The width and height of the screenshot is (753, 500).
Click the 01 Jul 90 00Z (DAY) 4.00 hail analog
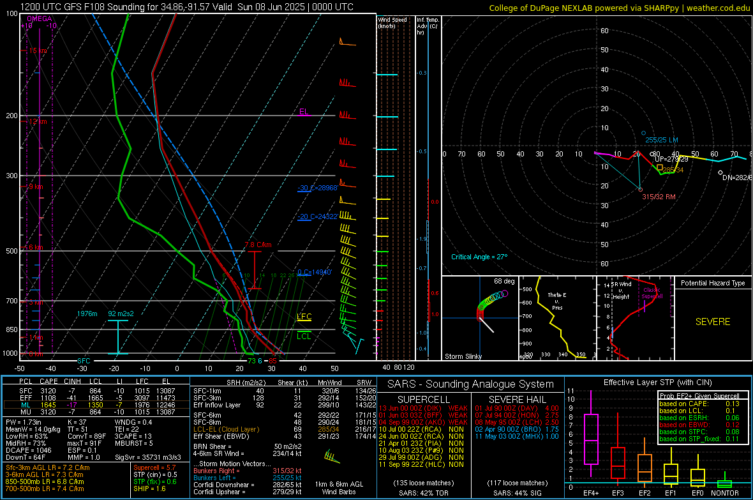(517, 408)
